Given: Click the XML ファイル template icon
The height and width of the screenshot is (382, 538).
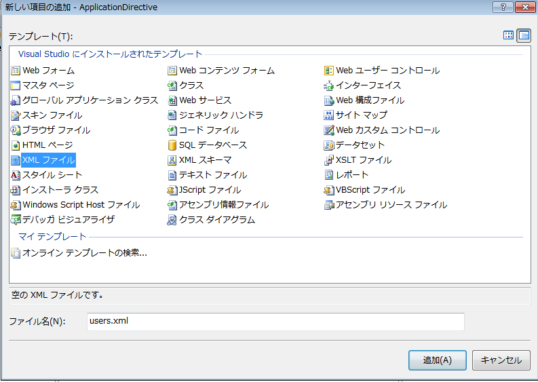Looking at the screenshot, I should click(16, 160).
